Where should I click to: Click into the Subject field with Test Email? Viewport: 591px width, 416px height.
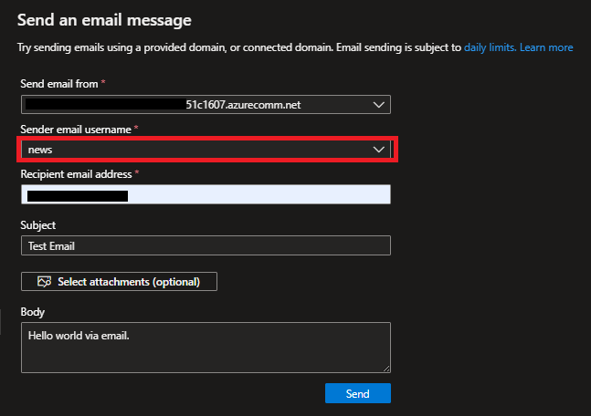tap(206, 245)
